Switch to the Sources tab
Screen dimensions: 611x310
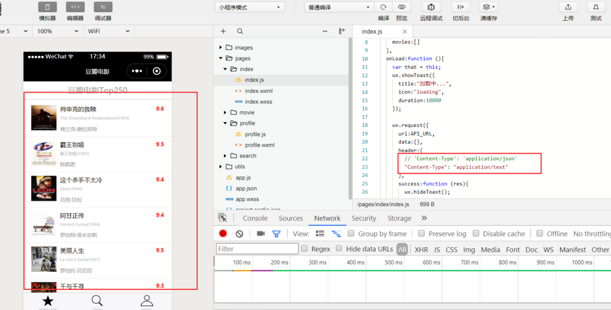click(x=290, y=218)
